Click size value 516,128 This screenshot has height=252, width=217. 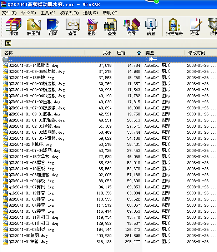[x=104, y=242]
